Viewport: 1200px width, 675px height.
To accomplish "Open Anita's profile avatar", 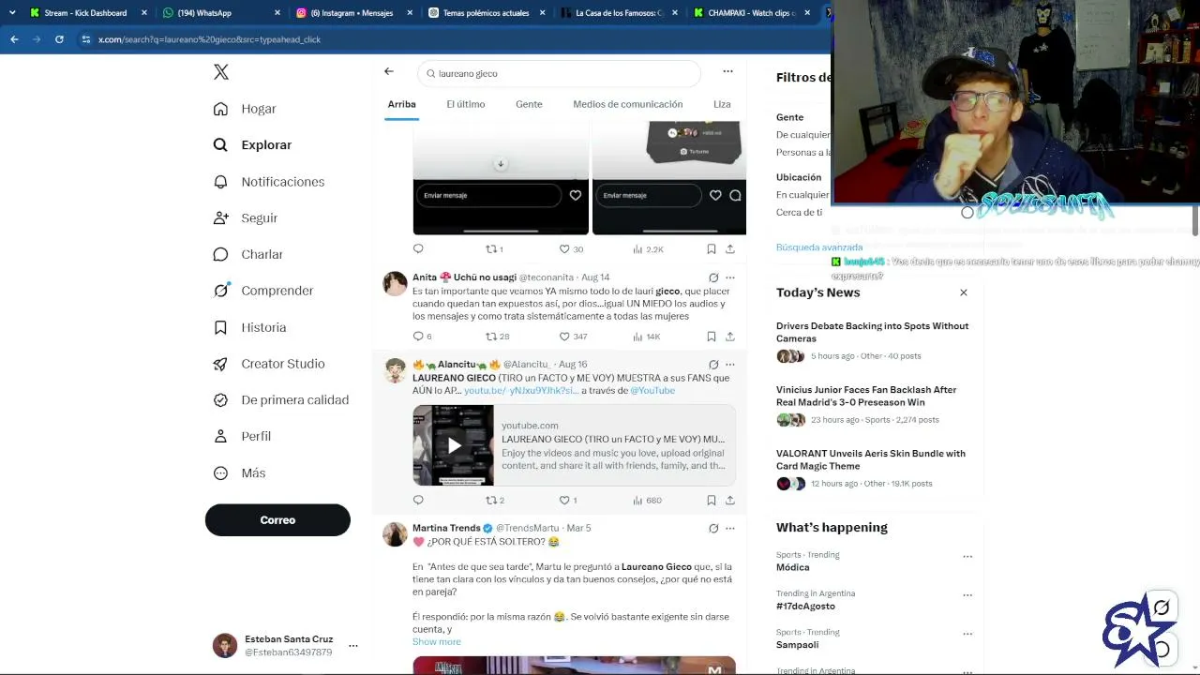I will tap(395, 283).
